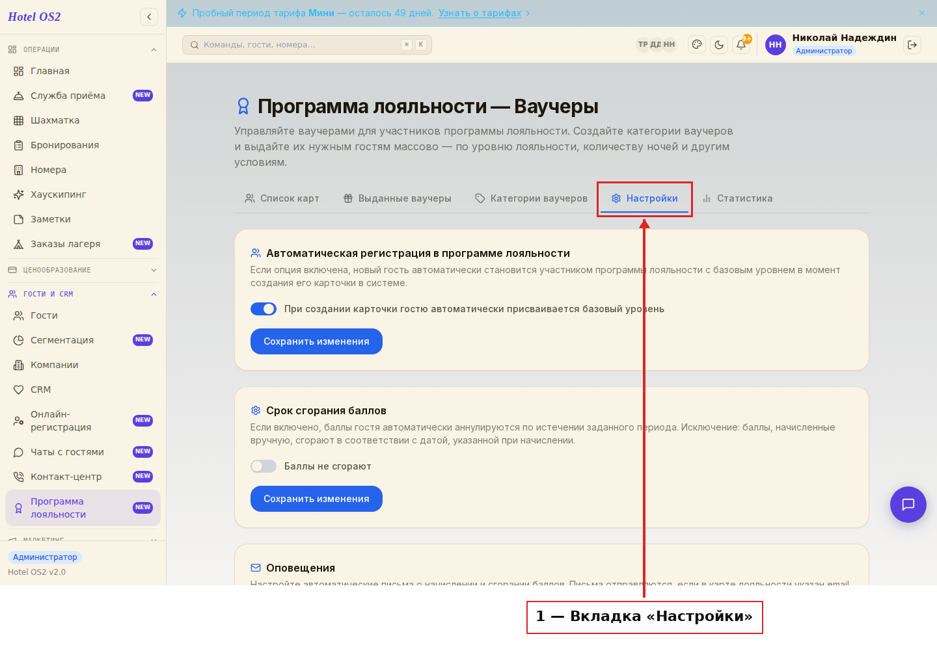Collapse the Операции section
Viewport: 937px width, 649px height.
[x=83, y=49]
